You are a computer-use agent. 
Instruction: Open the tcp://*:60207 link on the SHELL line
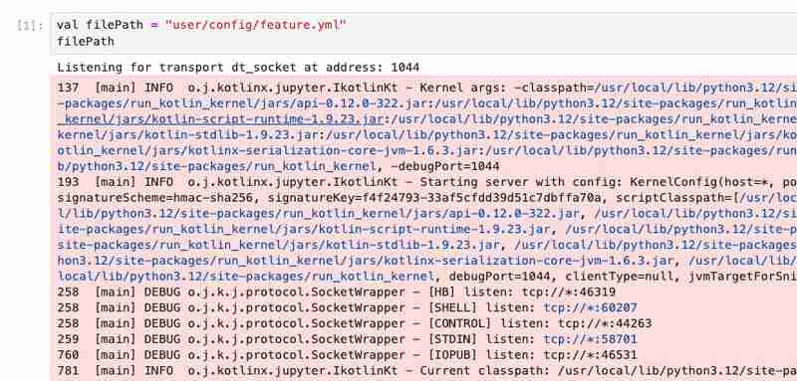click(x=590, y=308)
